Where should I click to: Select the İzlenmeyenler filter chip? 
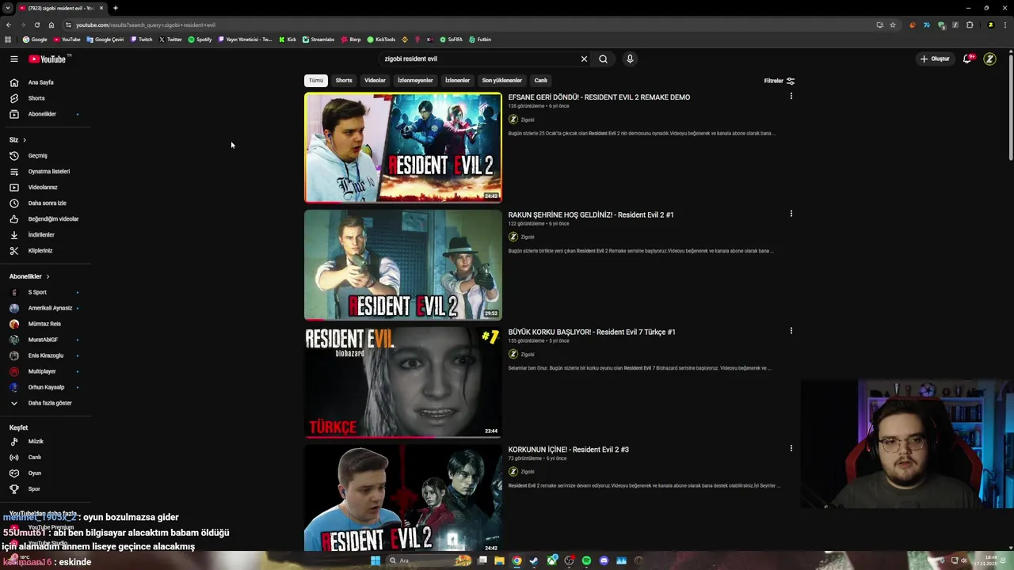tap(415, 80)
